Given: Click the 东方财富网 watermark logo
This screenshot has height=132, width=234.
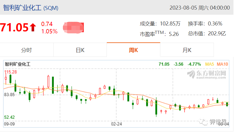Looking at the screenshot, I should (207, 74).
